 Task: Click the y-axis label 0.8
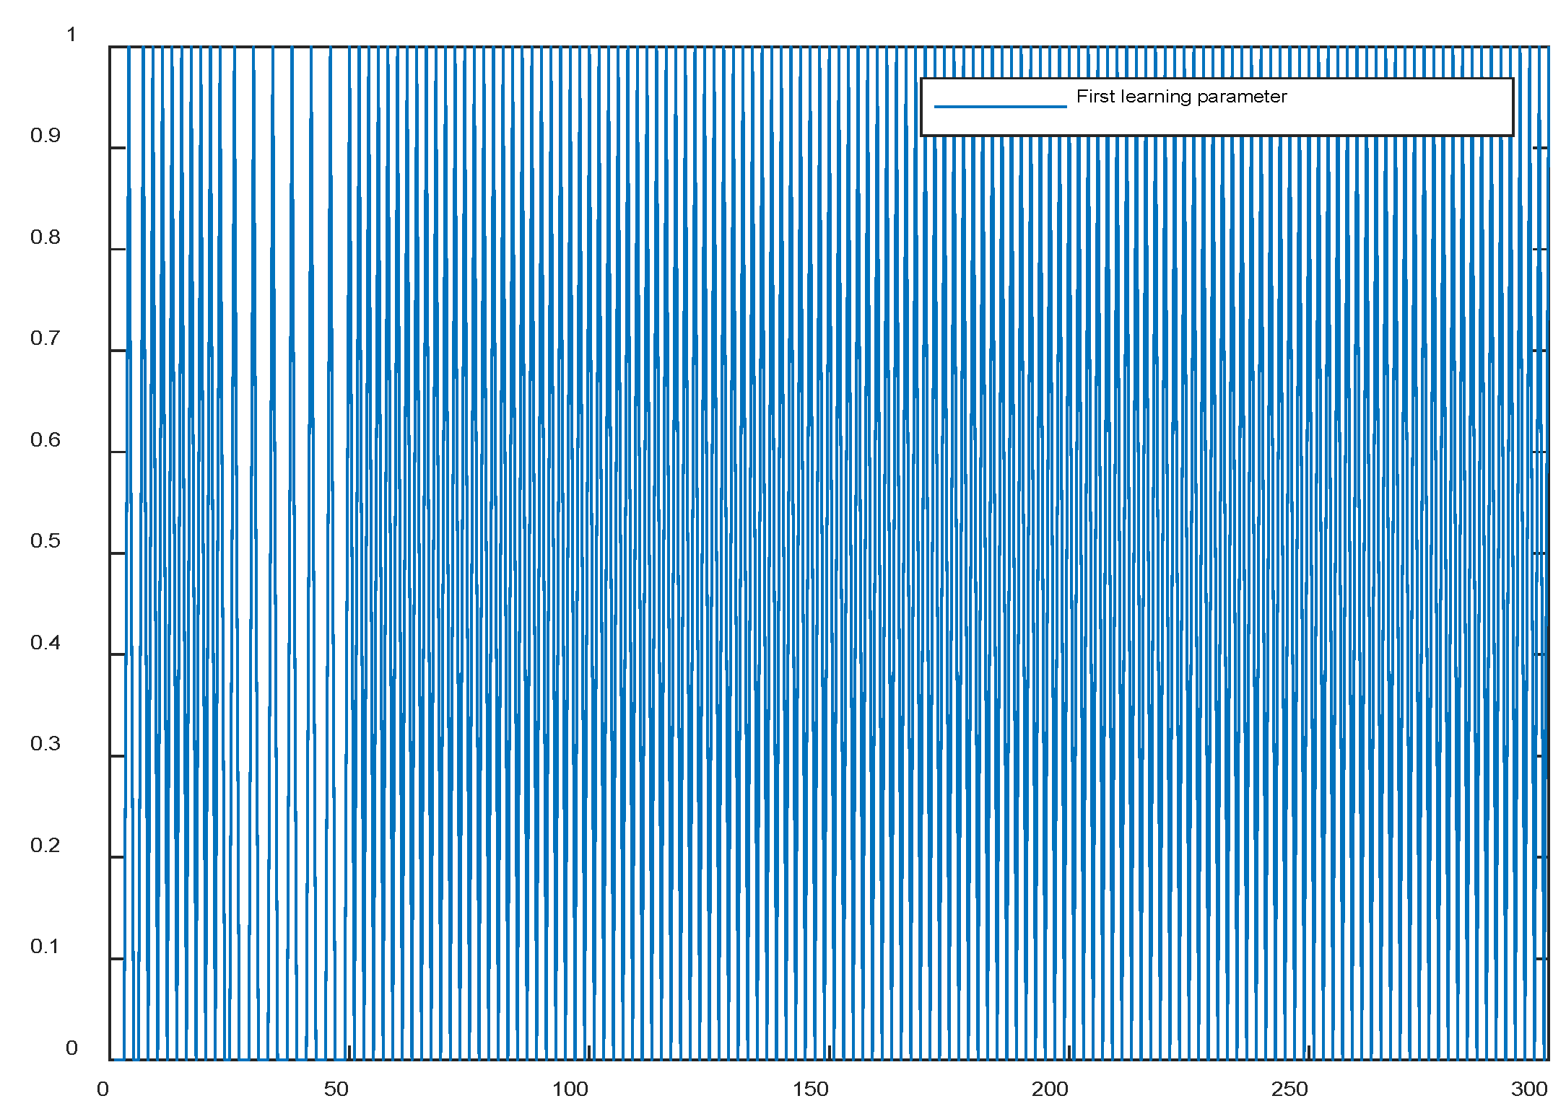(45, 237)
